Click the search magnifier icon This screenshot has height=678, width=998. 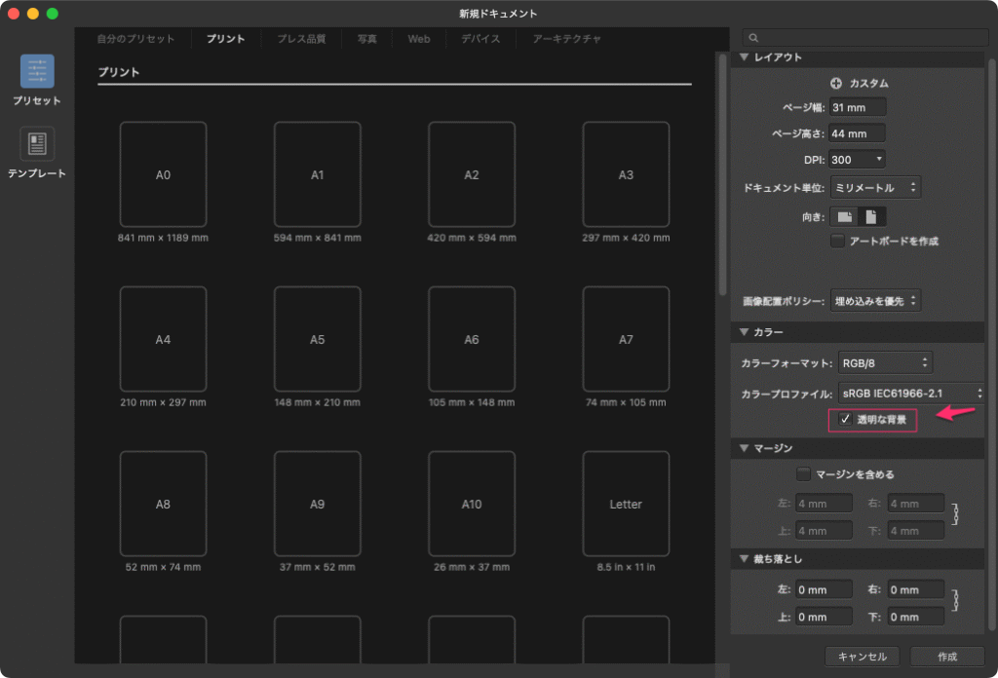[x=754, y=38]
